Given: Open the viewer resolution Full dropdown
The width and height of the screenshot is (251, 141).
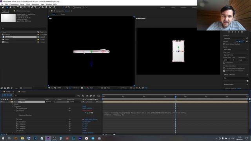Looking at the screenshot, I should point(95,88).
